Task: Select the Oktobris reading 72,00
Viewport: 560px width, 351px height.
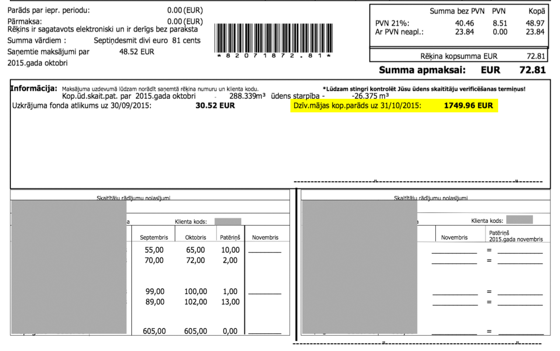Action: pyautogui.click(x=196, y=261)
